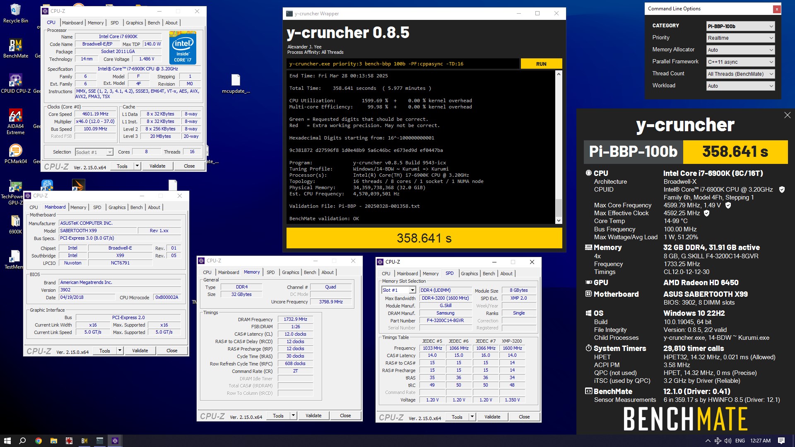Show hidden system tray icons

[x=708, y=441]
